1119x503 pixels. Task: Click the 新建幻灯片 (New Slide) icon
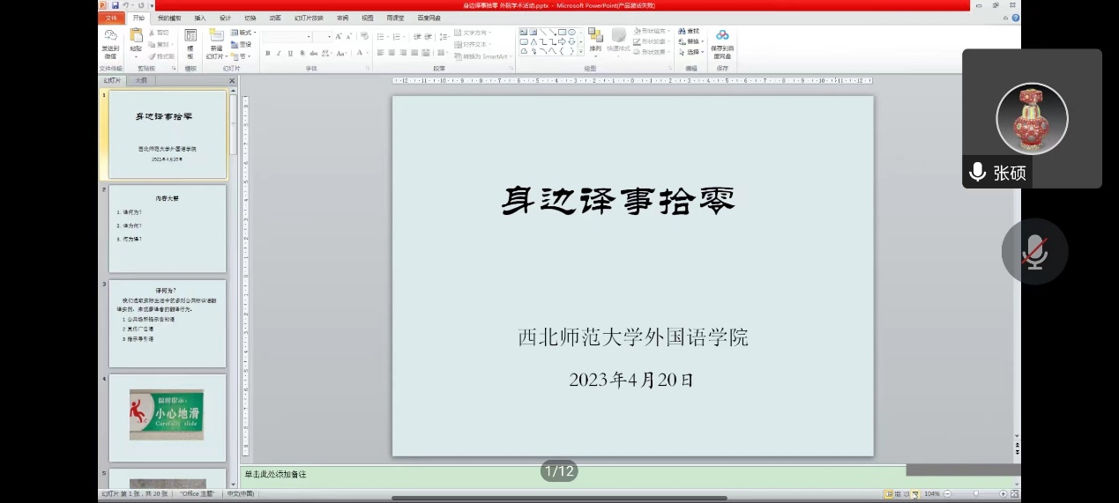216,36
